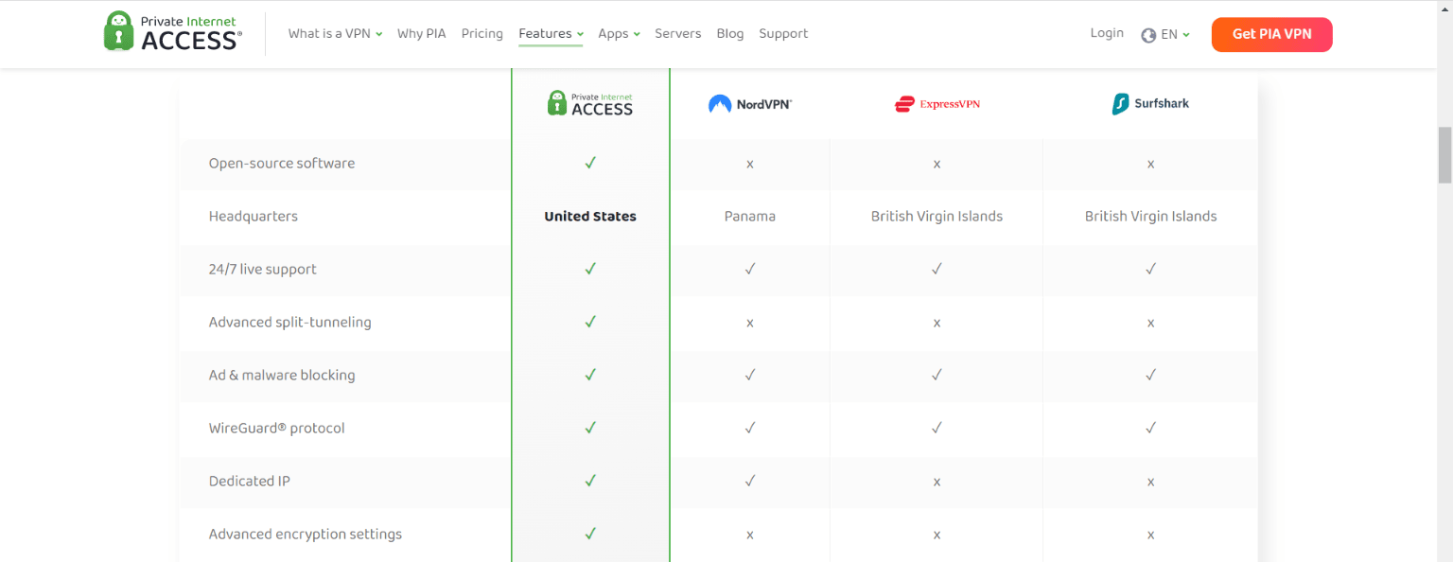
Task: Click PIA's checkmark for Open-source software
Action: (x=589, y=163)
